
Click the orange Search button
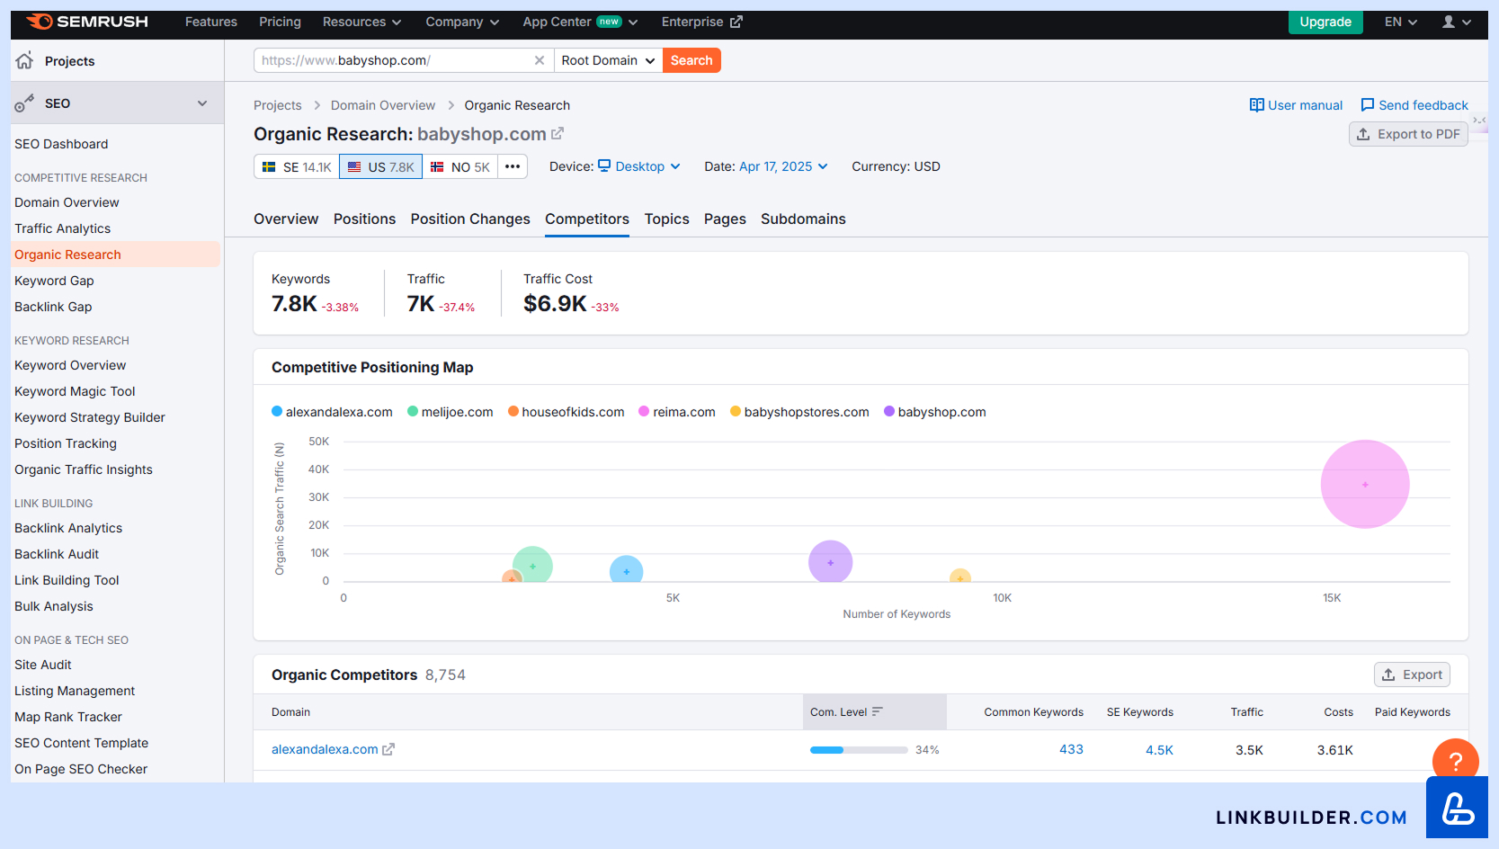692,60
